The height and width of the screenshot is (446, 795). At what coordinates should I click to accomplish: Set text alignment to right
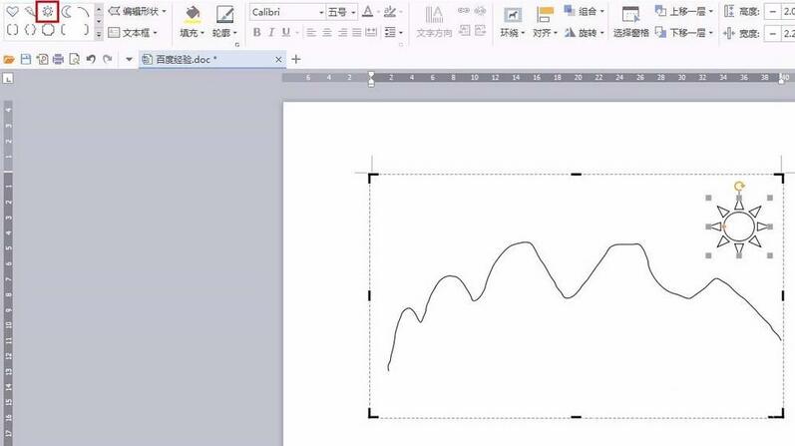[x=342, y=33]
